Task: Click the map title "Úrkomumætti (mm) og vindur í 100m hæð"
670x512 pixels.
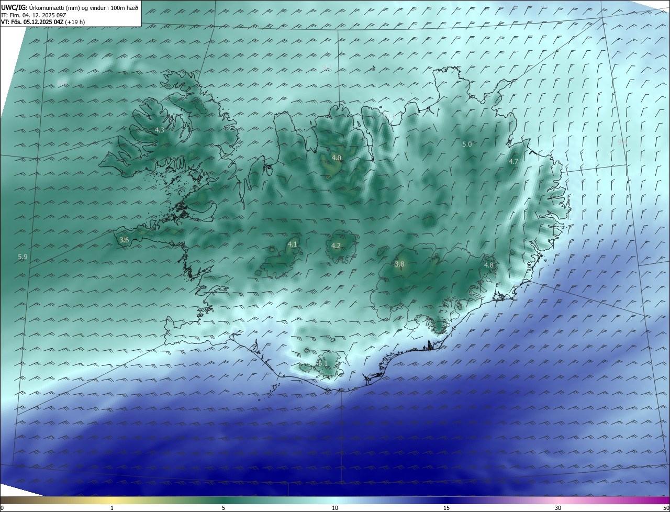Action: tap(83, 7)
